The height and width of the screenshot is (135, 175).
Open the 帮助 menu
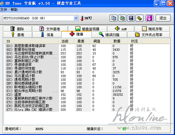click(14, 10)
